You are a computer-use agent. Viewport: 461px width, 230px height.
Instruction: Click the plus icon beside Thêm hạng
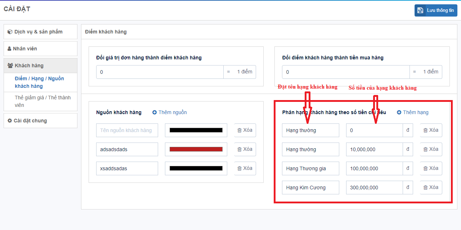[x=399, y=112]
